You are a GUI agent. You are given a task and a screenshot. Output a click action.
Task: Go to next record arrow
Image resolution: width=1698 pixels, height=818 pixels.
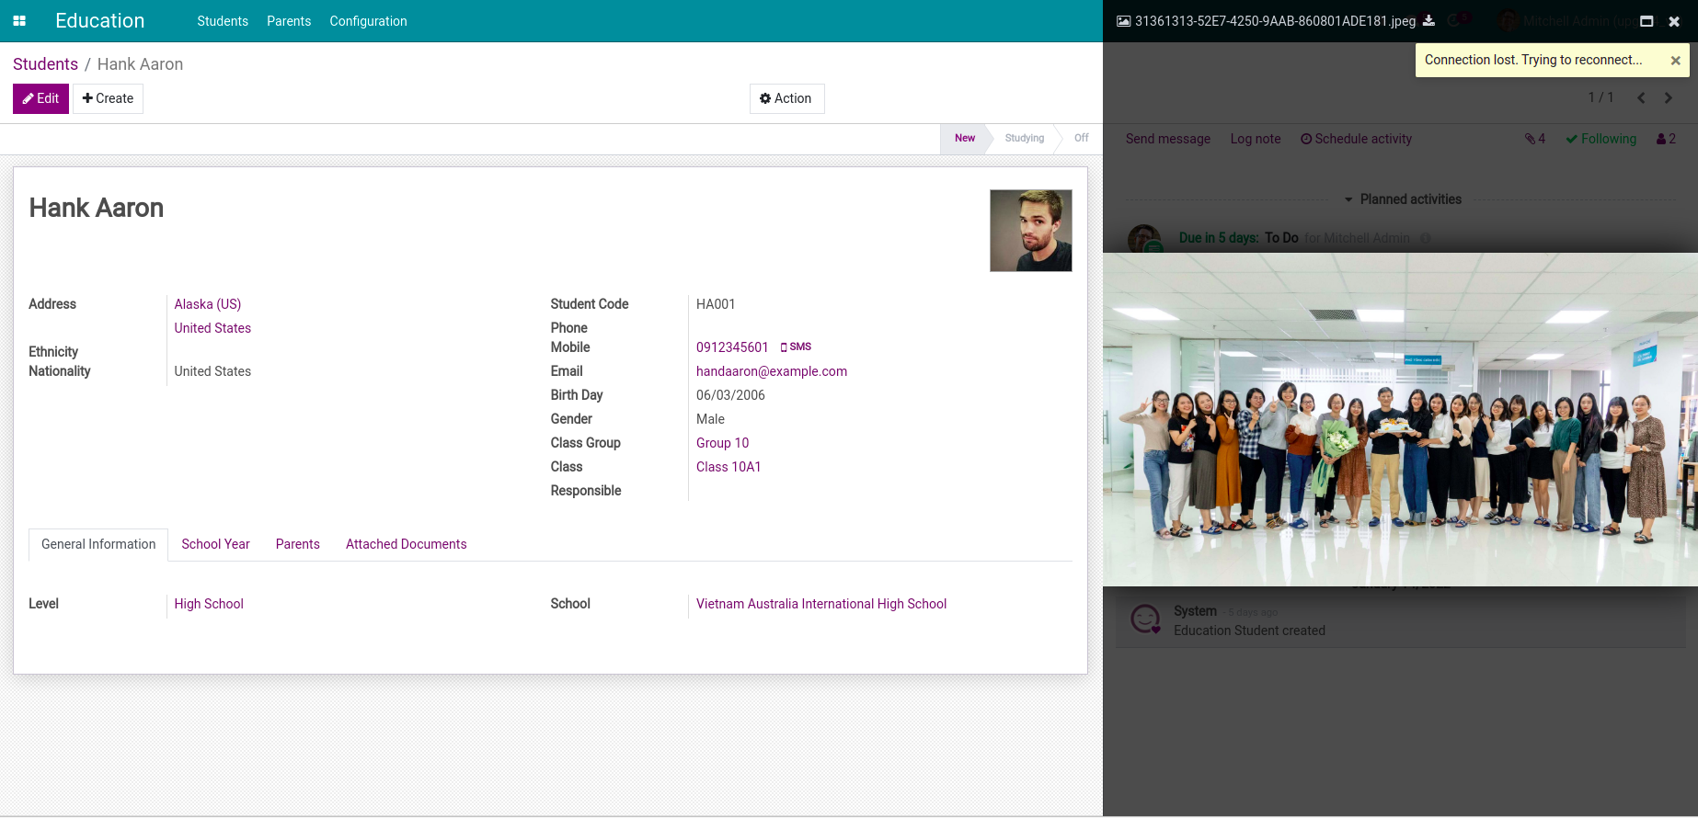point(1668,97)
